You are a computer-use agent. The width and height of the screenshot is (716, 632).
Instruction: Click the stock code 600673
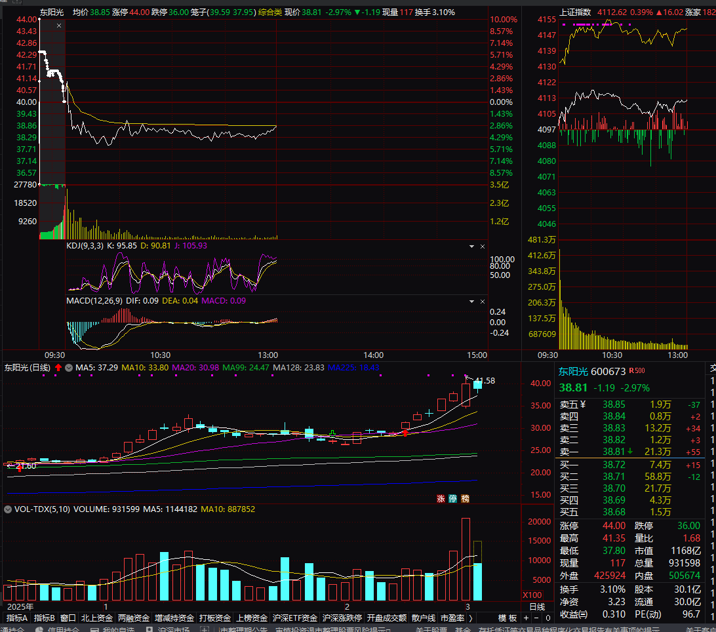coord(608,372)
